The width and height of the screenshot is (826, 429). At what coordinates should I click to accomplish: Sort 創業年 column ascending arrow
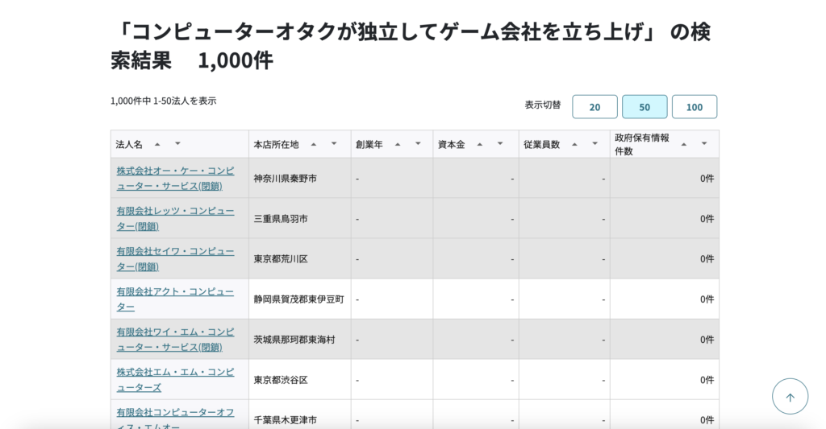point(398,144)
